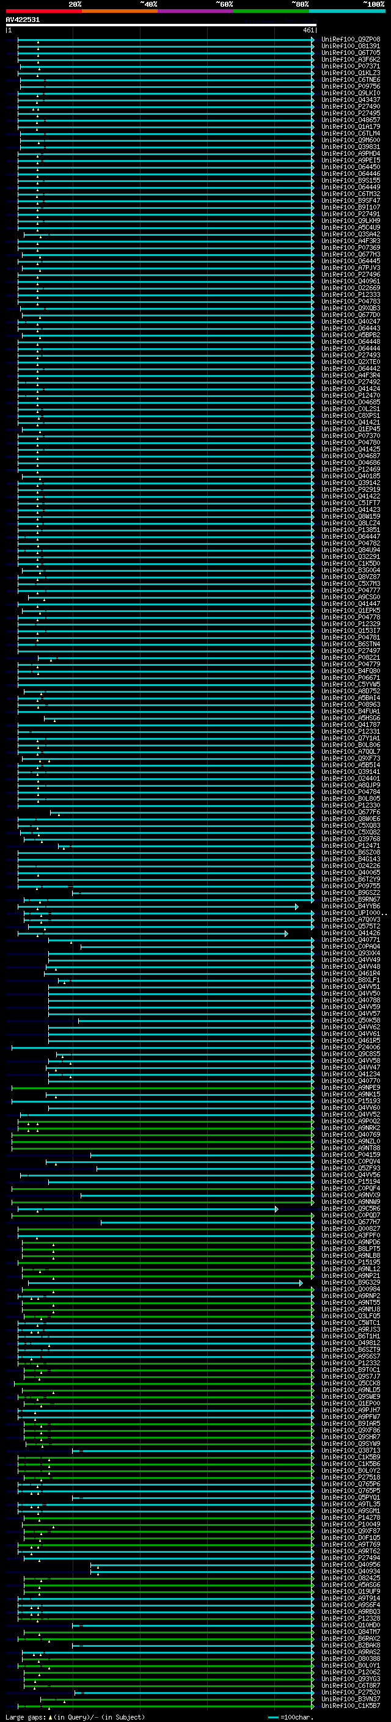Screen dimensions: 391x1722
Task: Select UniRef100_Q40961 label
Action: pyautogui.click(x=351, y=282)
